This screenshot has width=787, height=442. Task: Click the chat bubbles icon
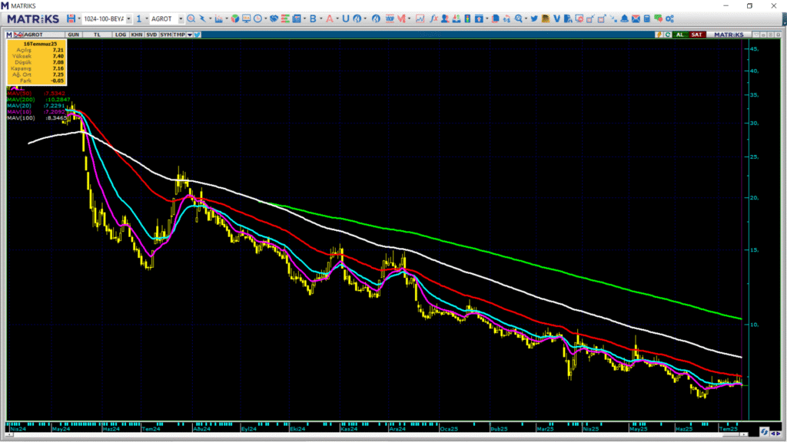658,18
